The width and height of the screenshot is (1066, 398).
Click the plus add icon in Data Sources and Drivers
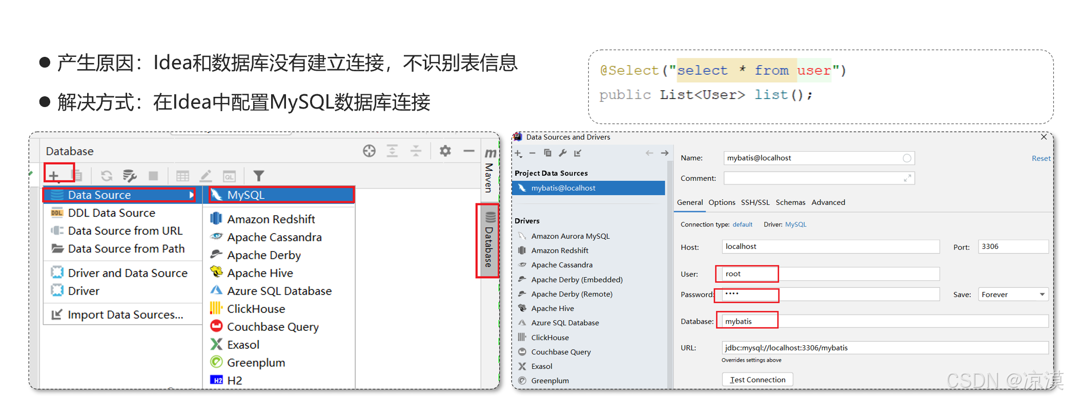[518, 153]
